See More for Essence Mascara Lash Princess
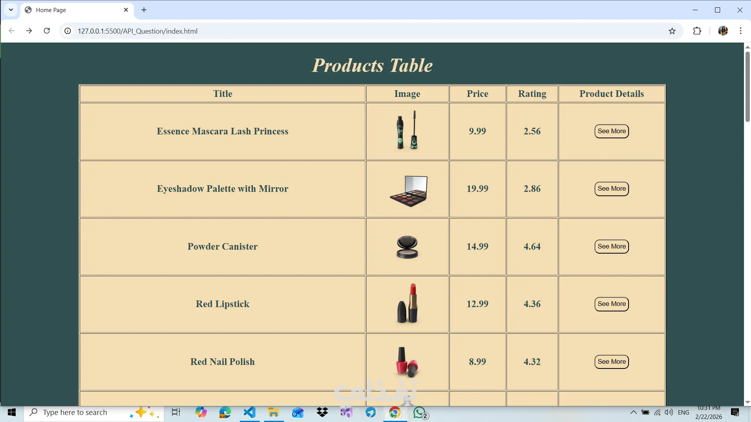 [x=611, y=131]
